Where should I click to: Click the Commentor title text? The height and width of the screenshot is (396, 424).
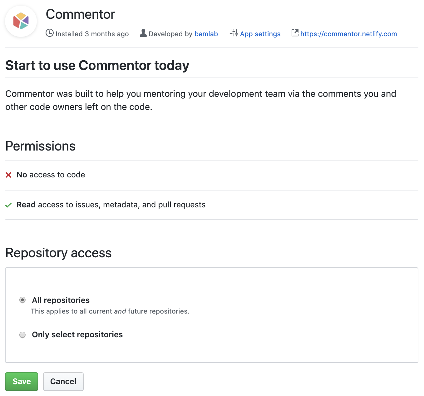pyautogui.click(x=80, y=14)
